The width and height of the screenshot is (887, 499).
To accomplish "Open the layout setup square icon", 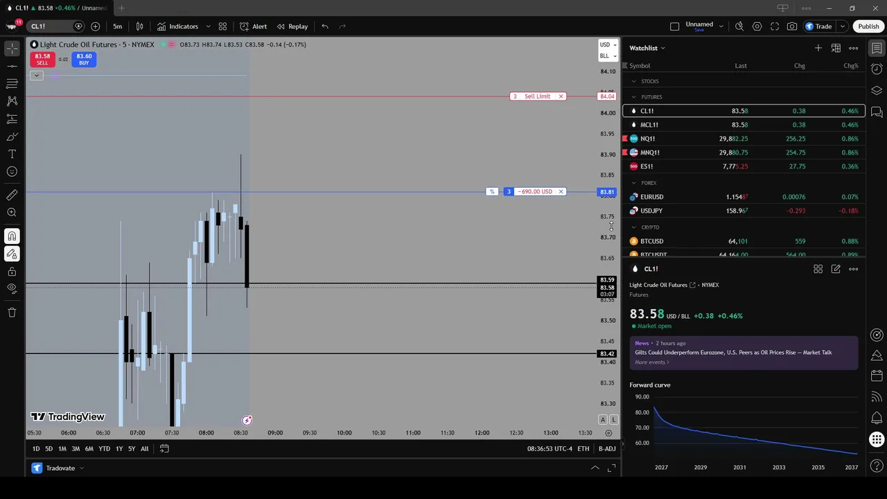I will (x=675, y=26).
